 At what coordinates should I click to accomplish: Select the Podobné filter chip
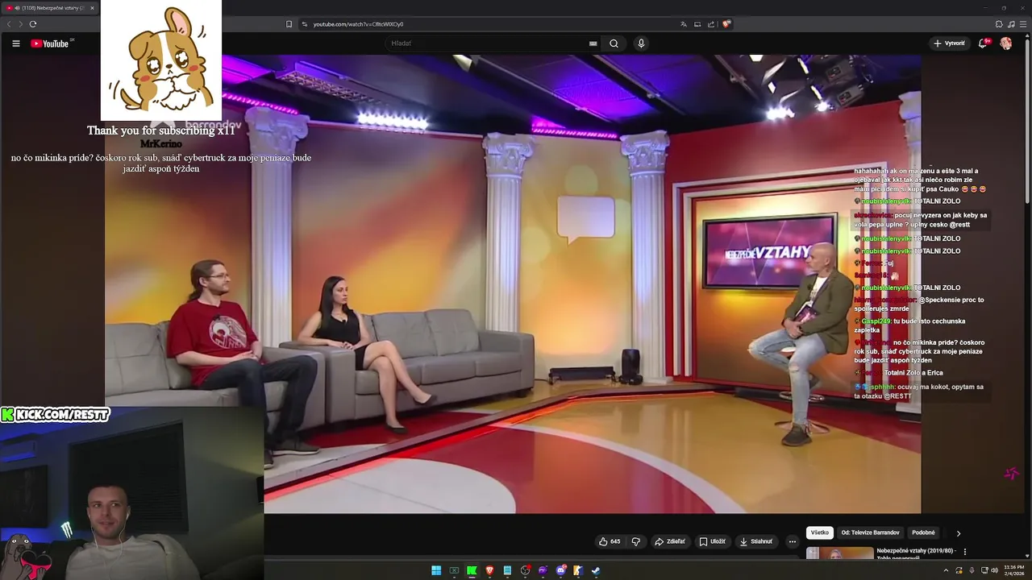click(x=923, y=532)
